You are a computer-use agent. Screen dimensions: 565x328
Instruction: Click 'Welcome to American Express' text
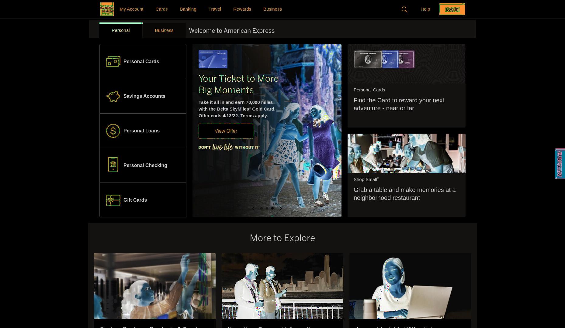pyautogui.click(x=232, y=31)
